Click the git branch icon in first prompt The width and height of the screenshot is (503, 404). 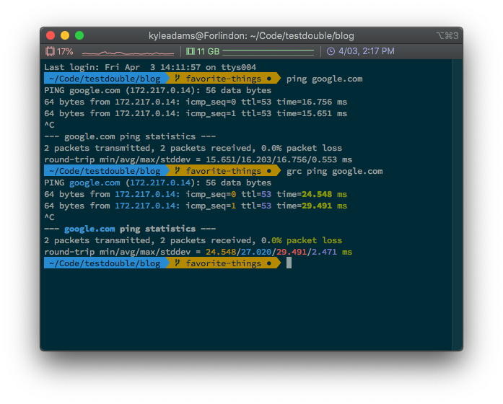177,78
